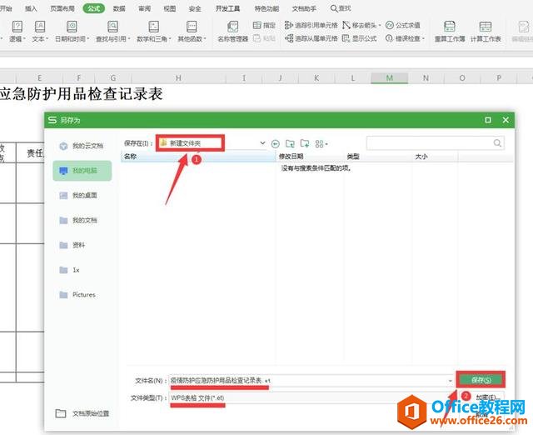
Task: Open the view mode options in dialog
Action: [321, 144]
